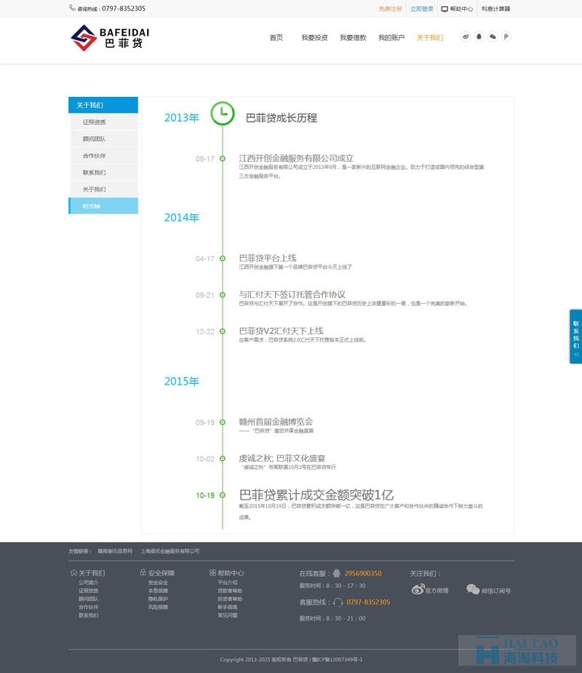Click the 虔诚之秋; 巴菲文化盛宴 event title
582x673 pixels.
point(282,458)
